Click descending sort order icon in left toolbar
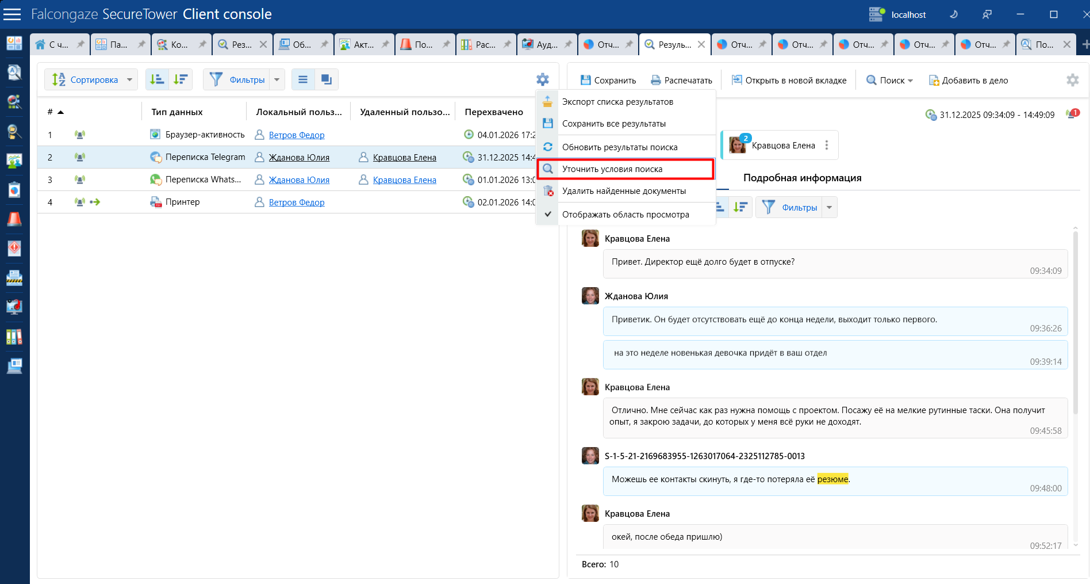The height and width of the screenshot is (584, 1090). pos(181,79)
